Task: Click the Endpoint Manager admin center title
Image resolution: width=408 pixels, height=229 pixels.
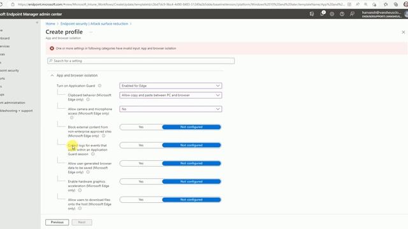Action: (31, 14)
